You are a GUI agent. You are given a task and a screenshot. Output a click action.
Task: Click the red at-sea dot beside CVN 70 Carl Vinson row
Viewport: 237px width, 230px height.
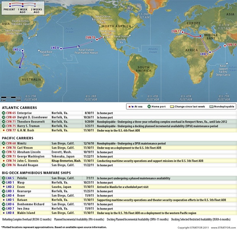click(x=4, y=148)
